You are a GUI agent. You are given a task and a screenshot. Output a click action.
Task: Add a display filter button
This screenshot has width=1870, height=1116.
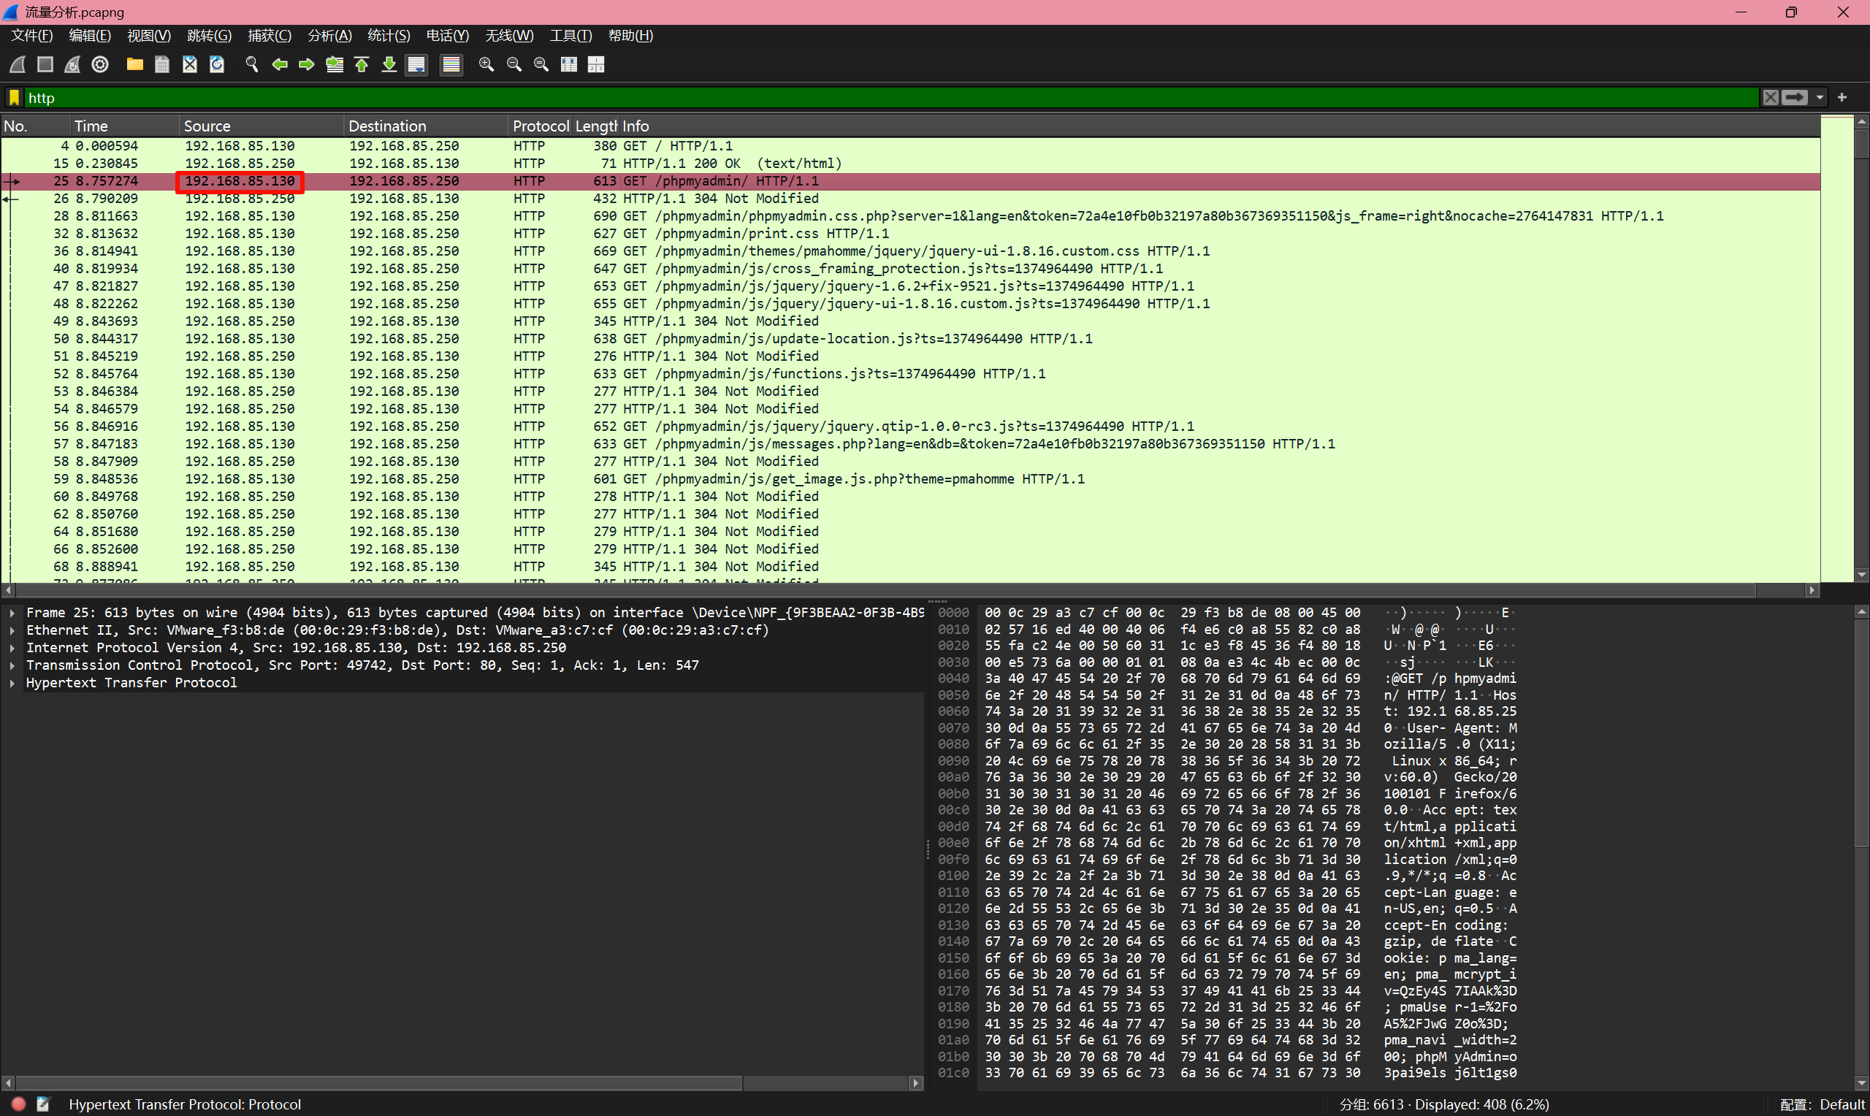tap(1842, 97)
